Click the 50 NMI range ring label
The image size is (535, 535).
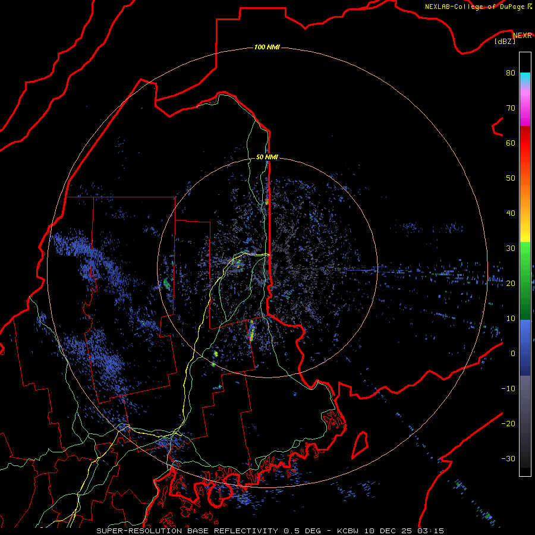pyautogui.click(x=267, y=157)
